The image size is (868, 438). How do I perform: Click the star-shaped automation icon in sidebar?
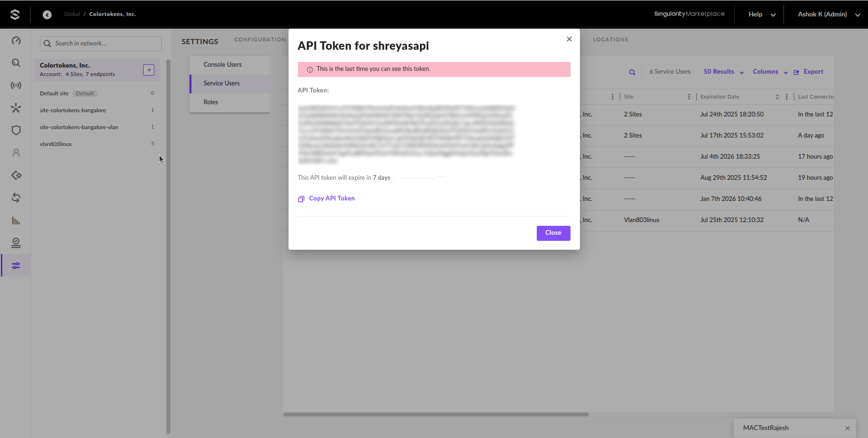pyautogui.click(x=15, y=108)
